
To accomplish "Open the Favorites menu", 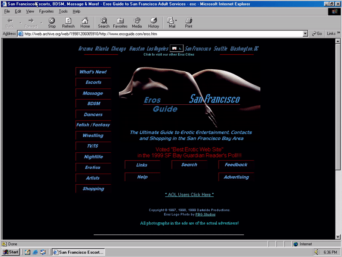I will point(46,12).
